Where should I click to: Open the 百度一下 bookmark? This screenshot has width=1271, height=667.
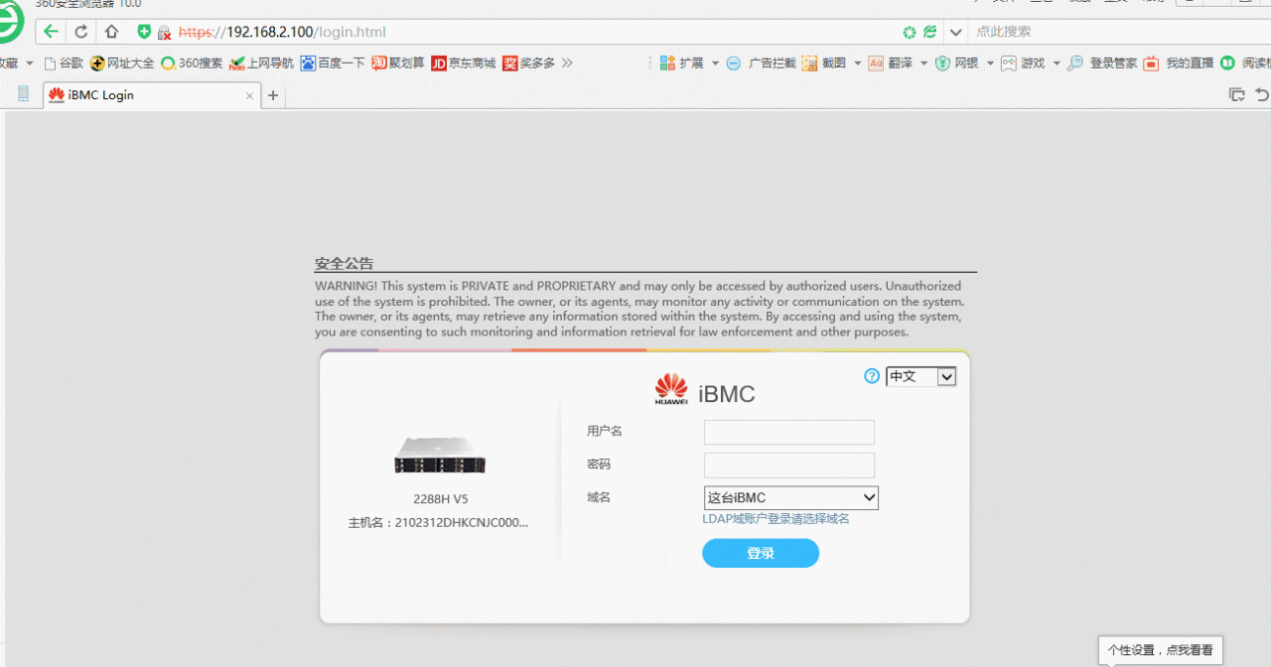tap(333, 64)
